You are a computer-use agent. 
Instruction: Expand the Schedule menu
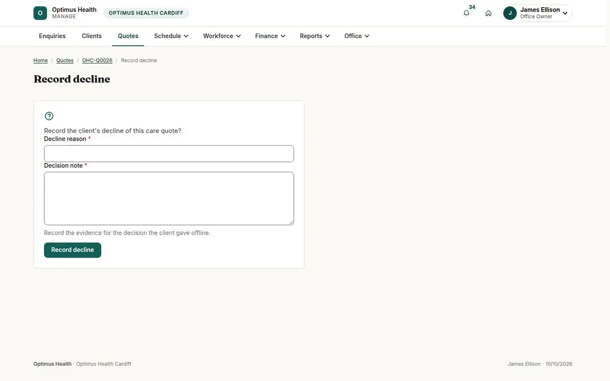[x=171, y=36]
